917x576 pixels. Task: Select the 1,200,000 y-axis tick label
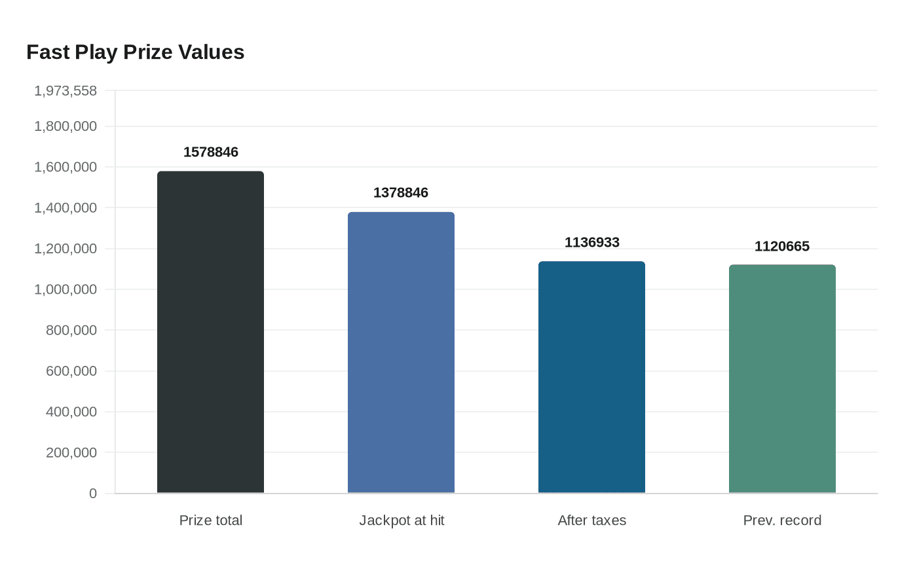tap(65, 249)
